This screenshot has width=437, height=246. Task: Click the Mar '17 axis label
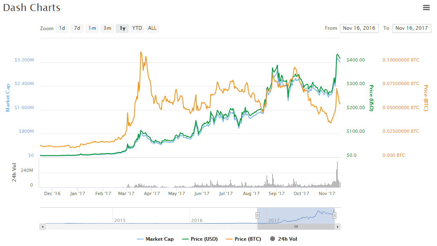coord(126,193)
